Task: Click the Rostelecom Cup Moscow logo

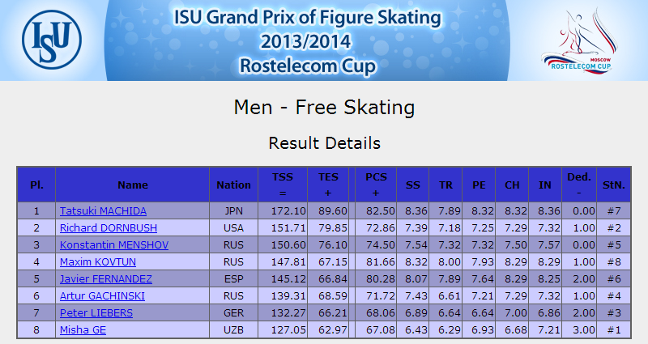Action: (580, 41)
